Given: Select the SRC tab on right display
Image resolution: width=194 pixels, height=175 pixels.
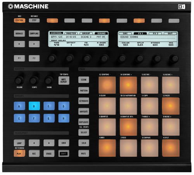Looking at the screenshot, I should tap(125, 33).
